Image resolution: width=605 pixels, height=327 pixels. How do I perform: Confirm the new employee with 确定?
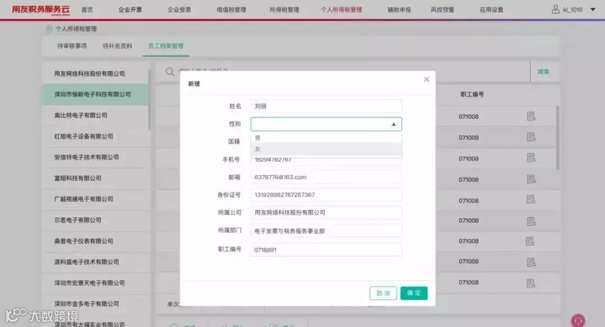tap(413, 293)
